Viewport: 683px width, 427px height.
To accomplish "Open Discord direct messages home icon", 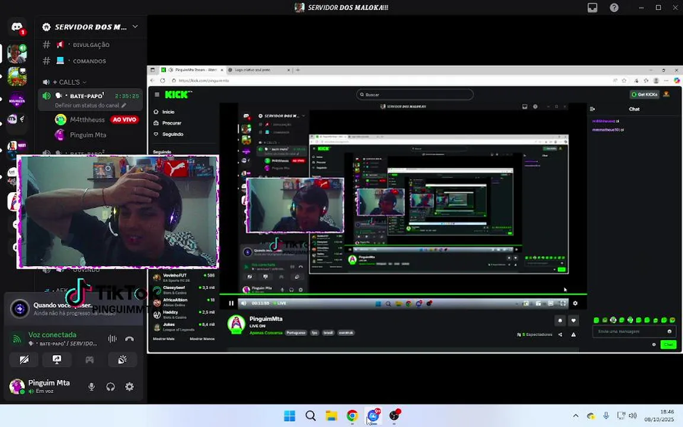I will 17,27.
